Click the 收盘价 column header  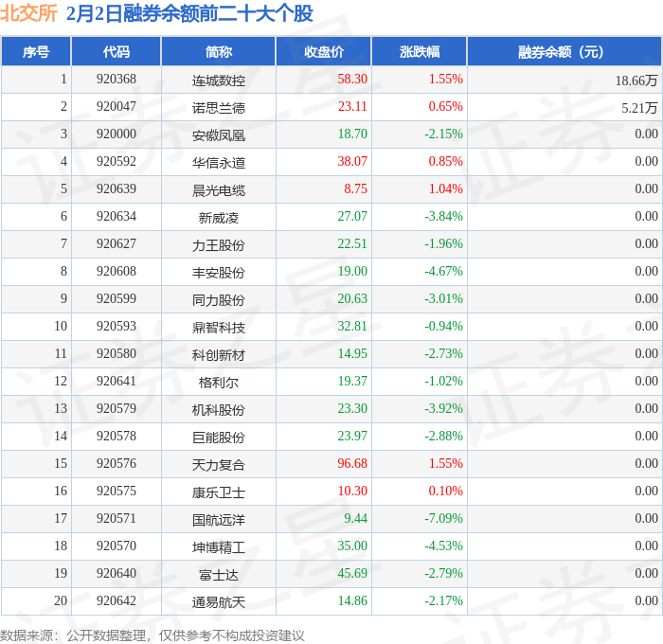(x=324, y=52)
